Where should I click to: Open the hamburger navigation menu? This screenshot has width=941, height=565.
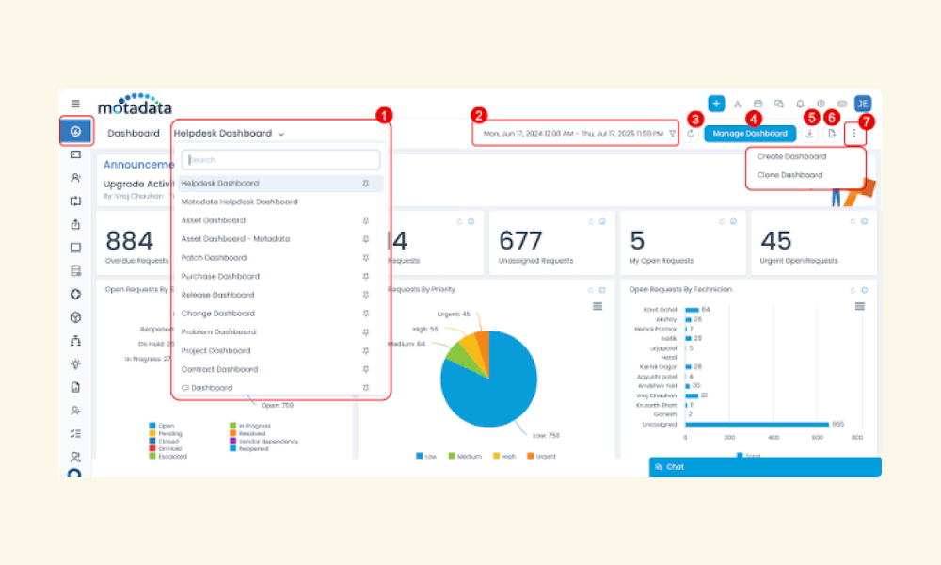click(75, 104)
